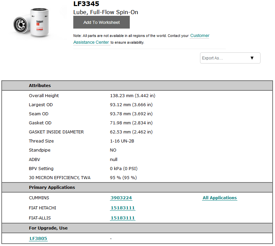Open CUMMINS cross reference 3903224
275x246 pixels.
click(x=121, y=198)
